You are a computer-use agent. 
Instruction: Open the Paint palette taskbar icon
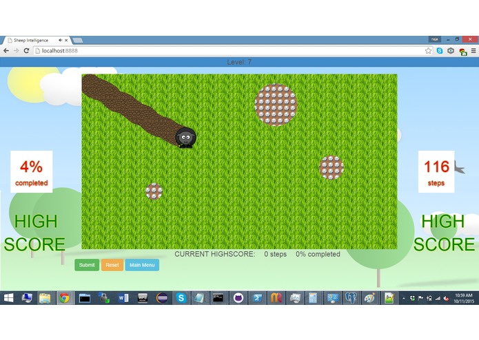click(x=369, y=298)
